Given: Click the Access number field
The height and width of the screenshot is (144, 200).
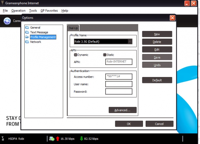Looking at the screenshot, I should (119, 77).
